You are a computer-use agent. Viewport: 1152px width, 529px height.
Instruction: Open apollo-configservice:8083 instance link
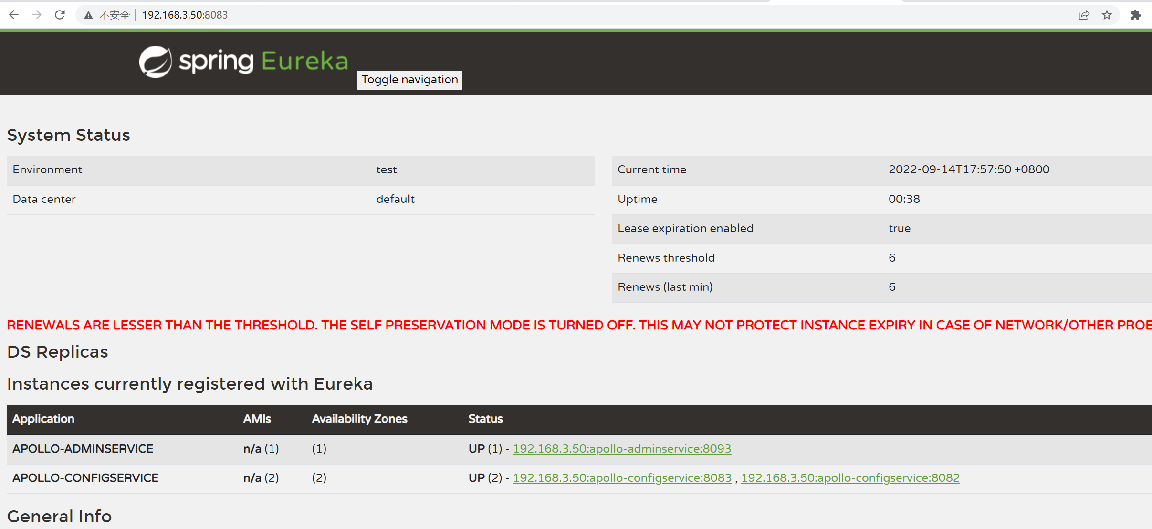tap(622, 478)
